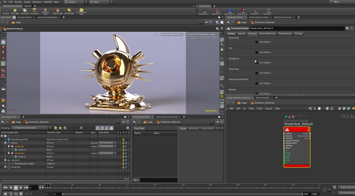The image size is (355, 196).
Task: Click the Shaderbot_Default node name field
Action: (x=297, y=28)
